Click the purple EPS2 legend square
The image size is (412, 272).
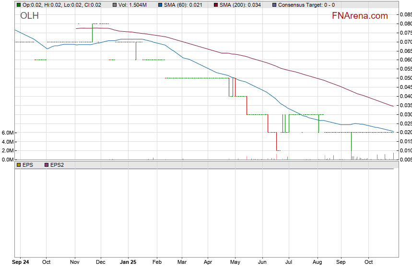47,165
